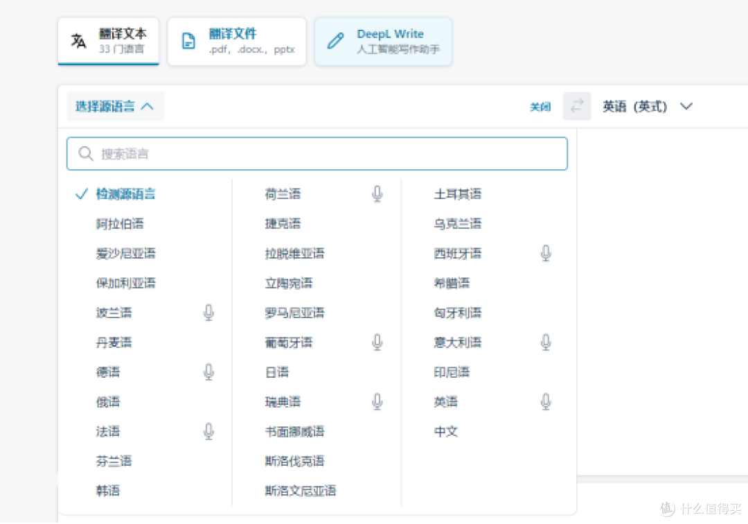
Task: Select 俄语 language
Action: pos(108,402)
